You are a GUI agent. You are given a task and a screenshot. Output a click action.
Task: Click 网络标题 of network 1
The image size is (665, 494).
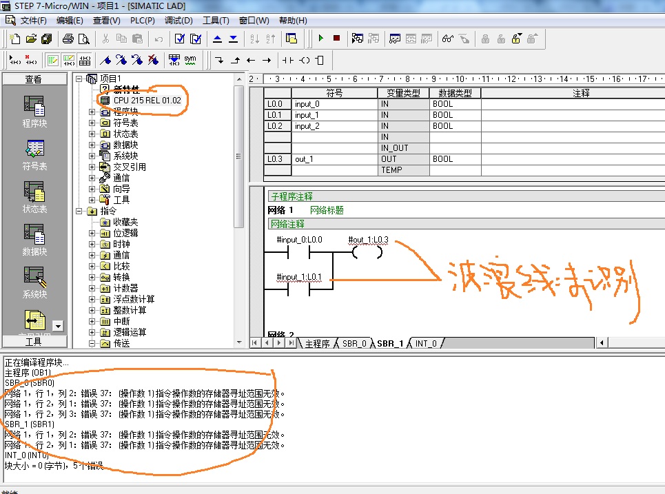click(327, 210)
